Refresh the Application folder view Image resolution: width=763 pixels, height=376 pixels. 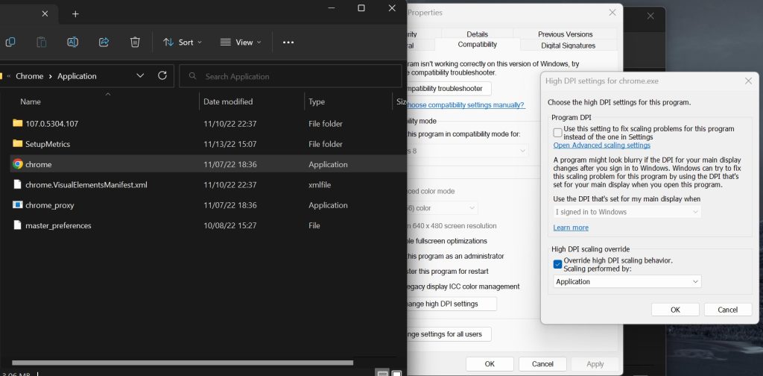[x=162, y=76]
